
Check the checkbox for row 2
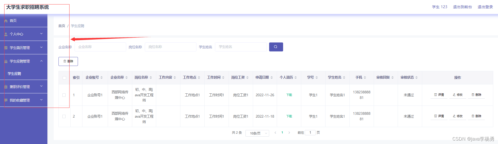click(64, 116)
